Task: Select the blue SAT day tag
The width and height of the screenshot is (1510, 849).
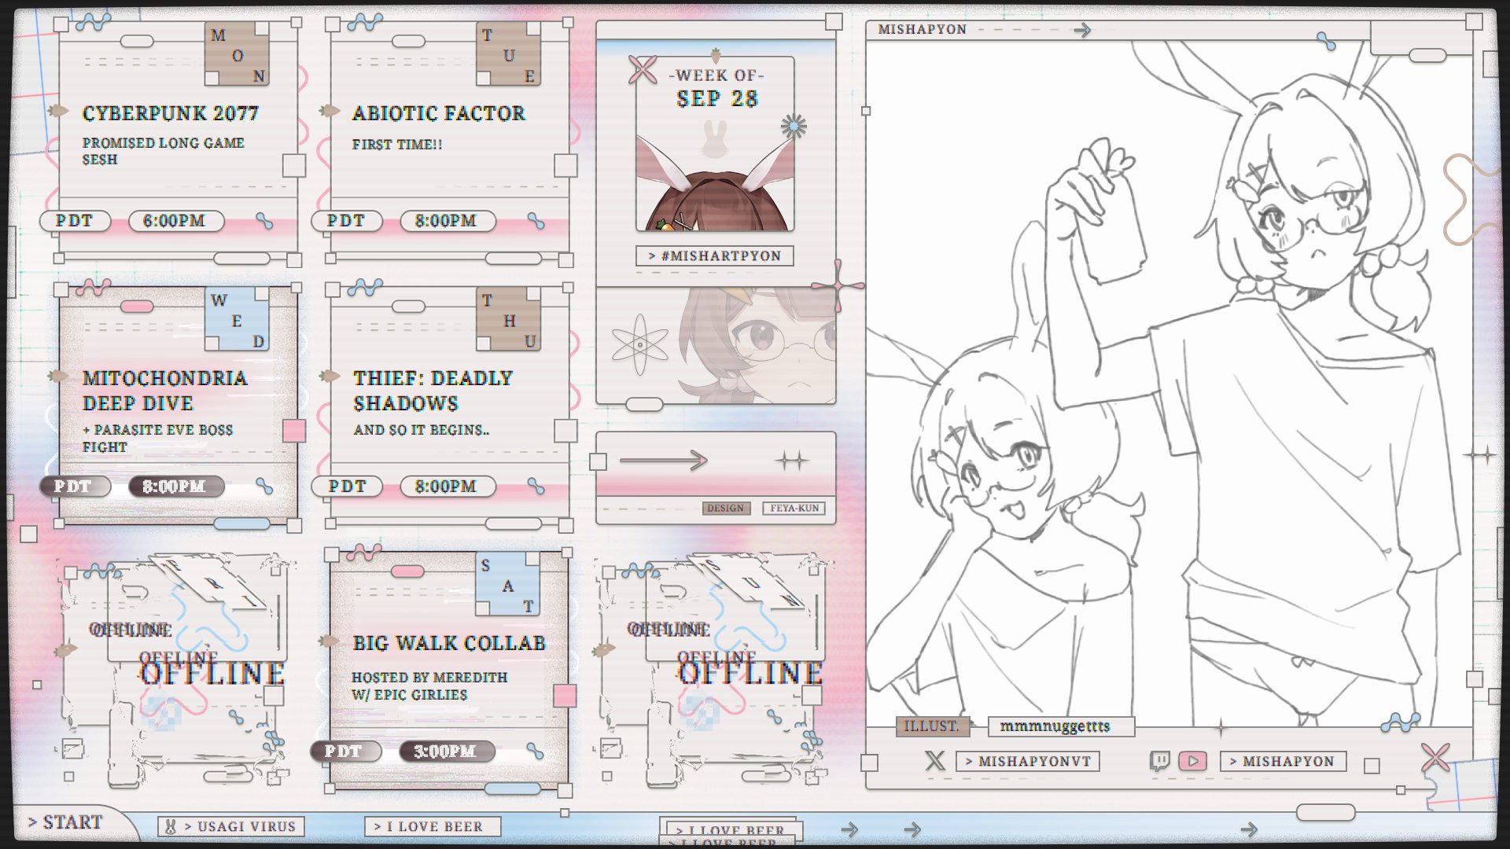Action: pyautogui.click(x=508, y=584)
